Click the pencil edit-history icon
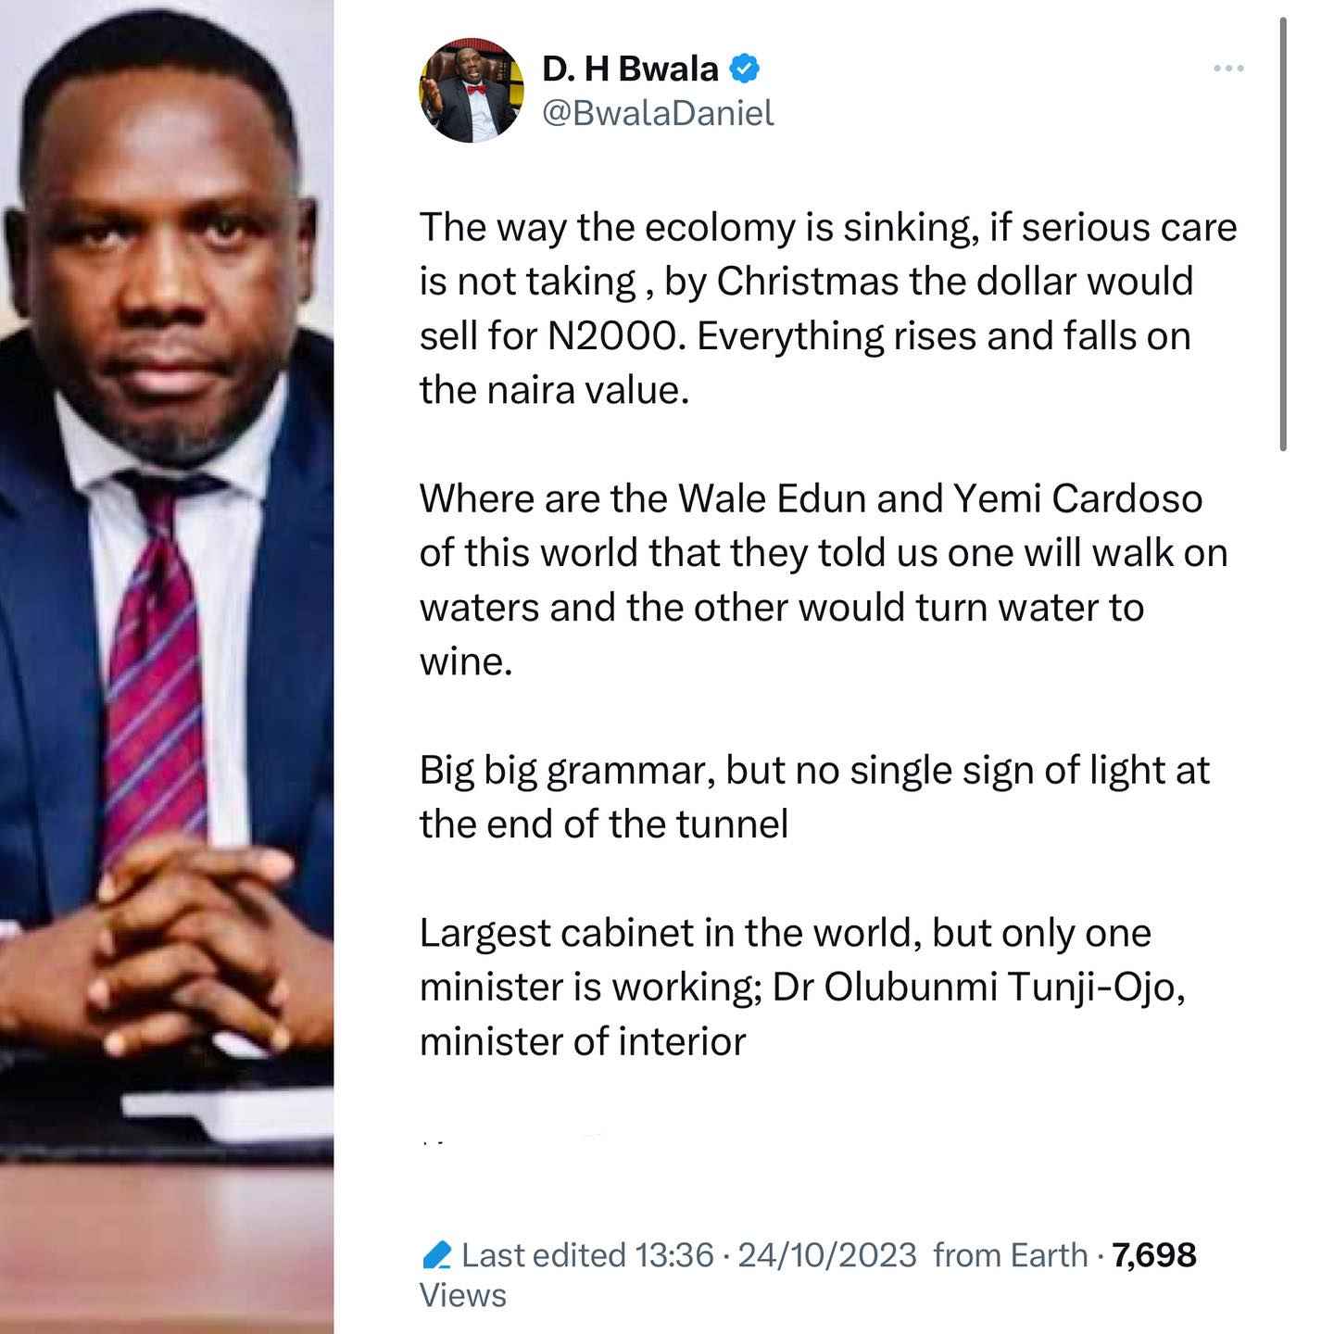Image resolution: width=1334 pixels, height=1334 pixels. coord(435,1255)
